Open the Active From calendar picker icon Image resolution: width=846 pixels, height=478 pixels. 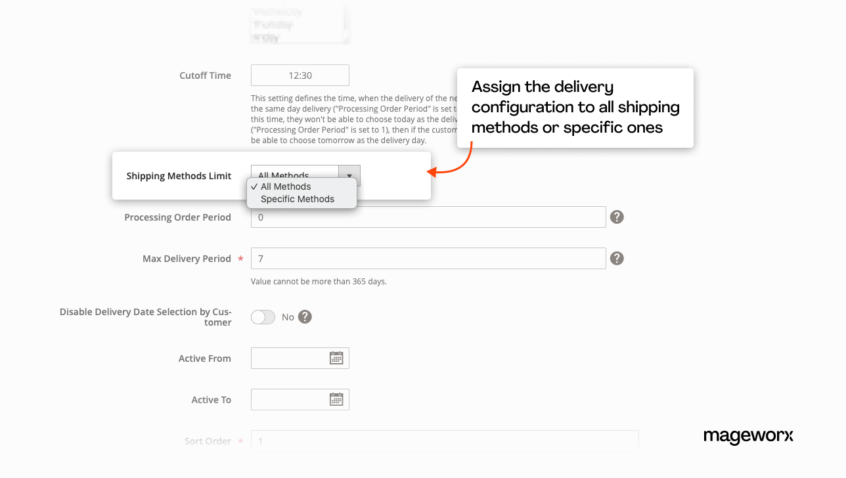pos(336,358)
